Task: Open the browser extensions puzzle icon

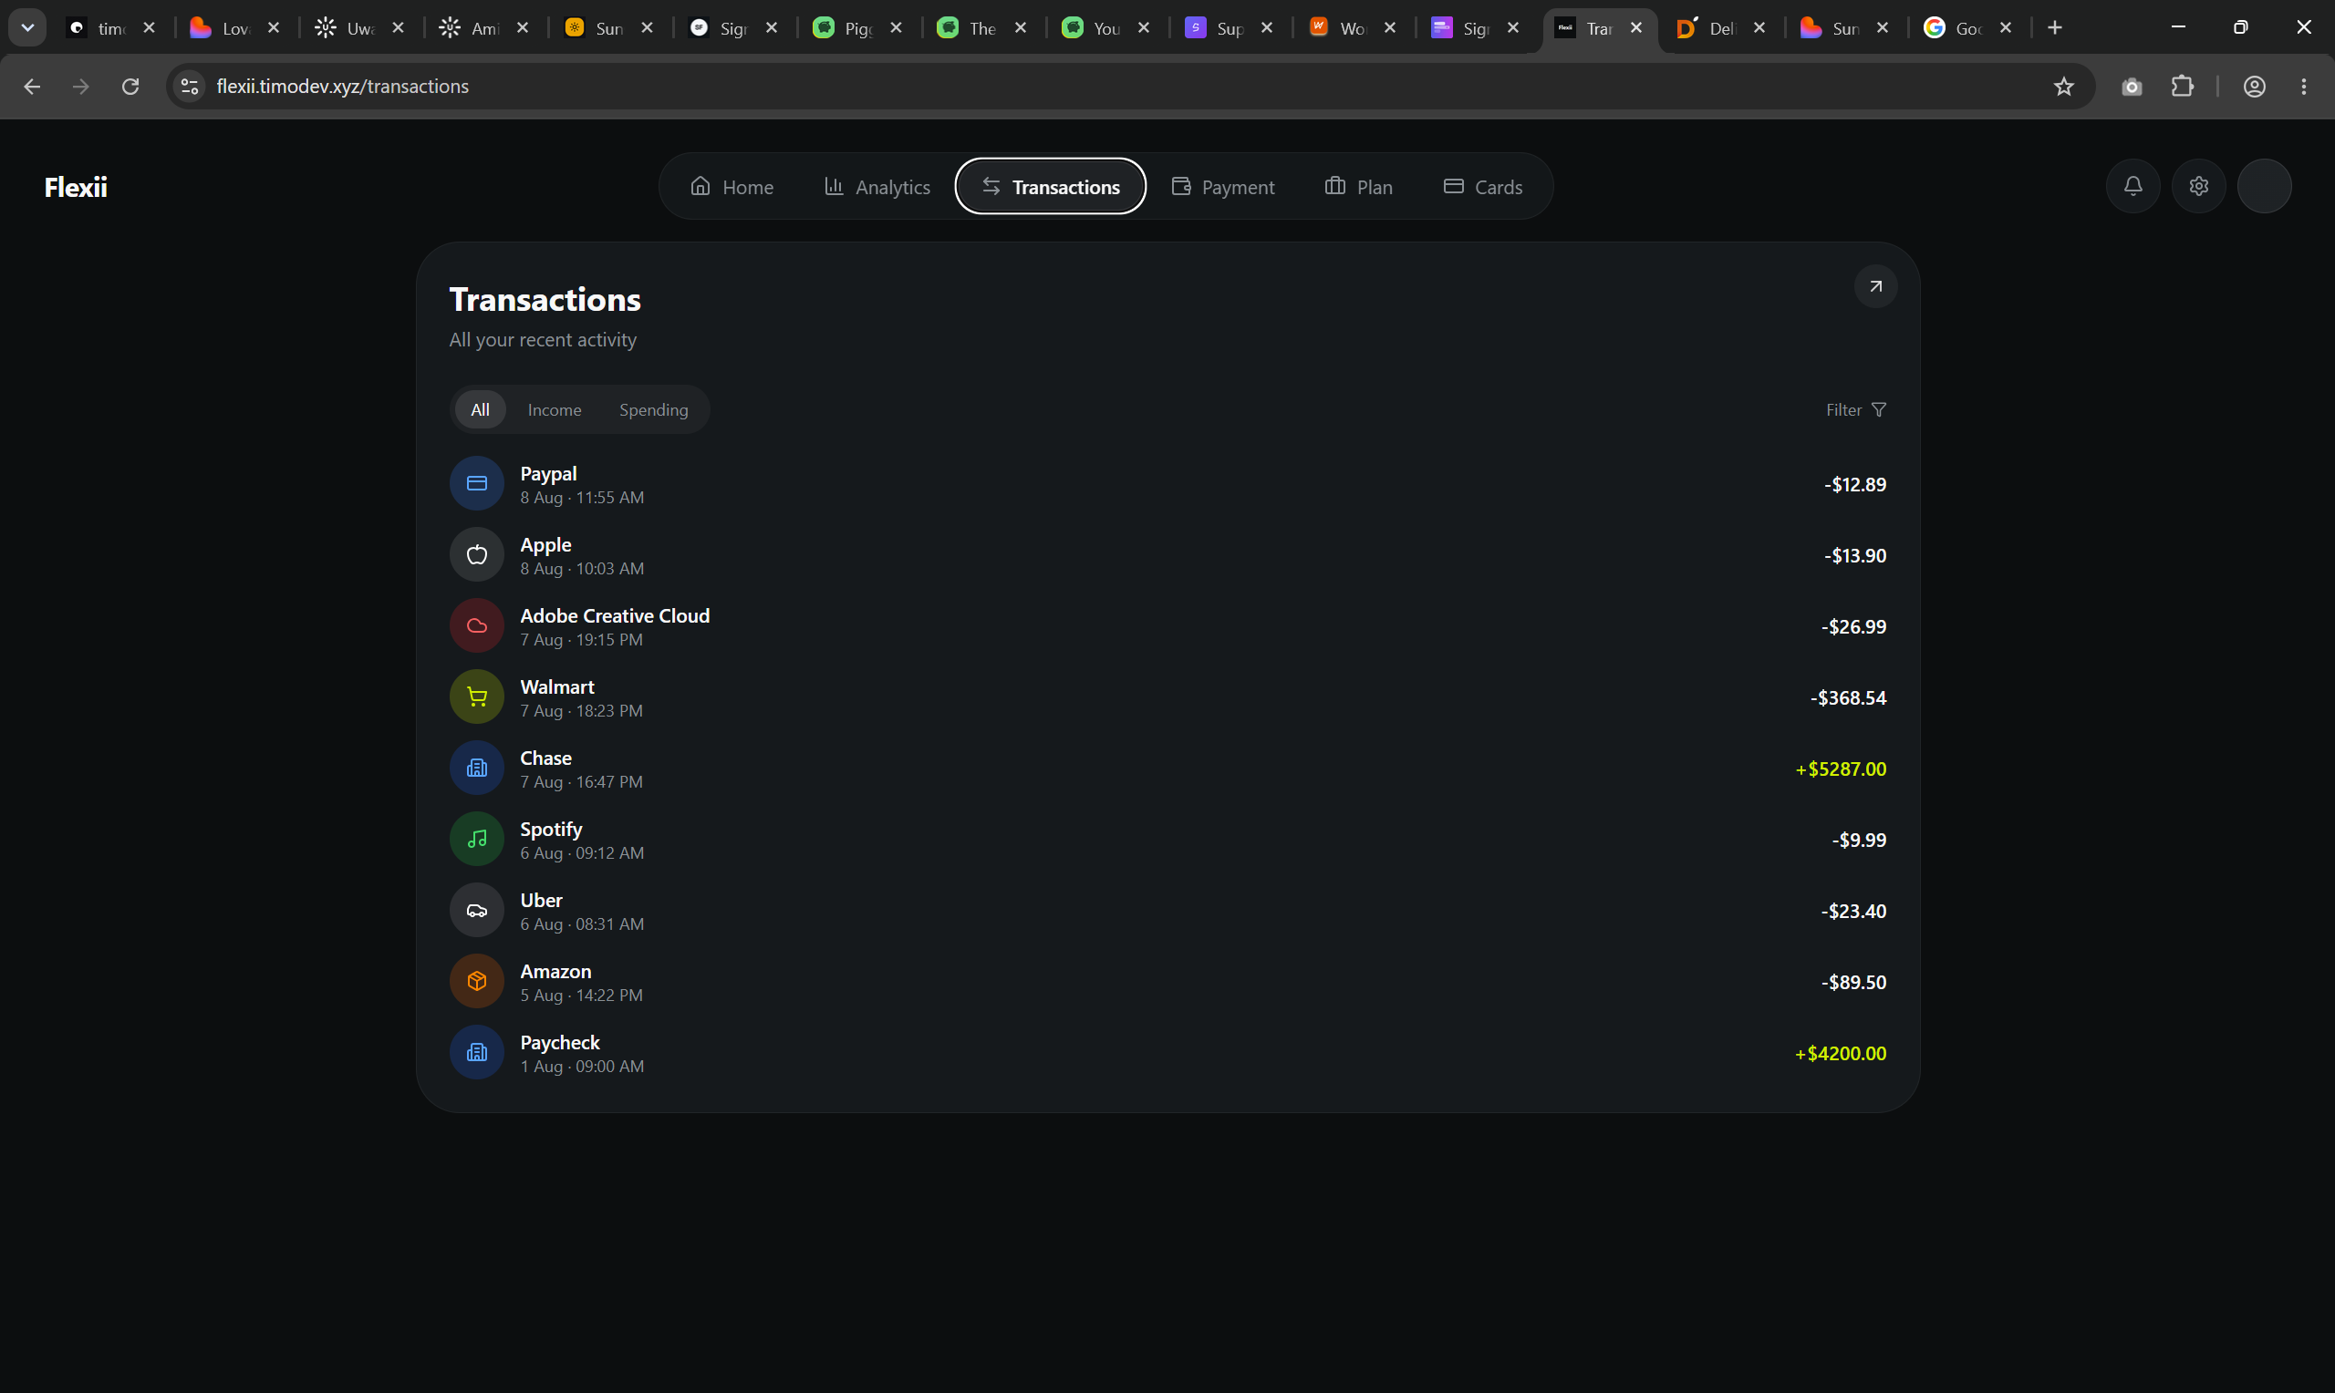Action: pos(2183,87)
